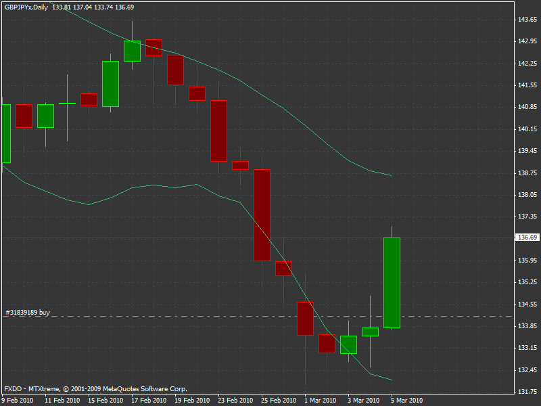Select the #31839189 buy order label
This screenshot has width=541, height=406.
(28, 312)
